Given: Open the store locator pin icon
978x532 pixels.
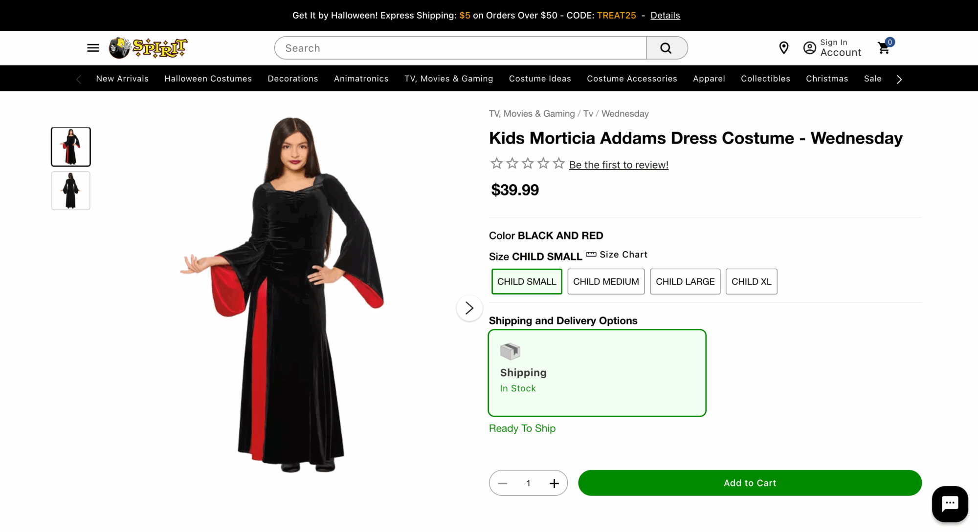Looking at the screenshot, I should (x=784, y=48).
